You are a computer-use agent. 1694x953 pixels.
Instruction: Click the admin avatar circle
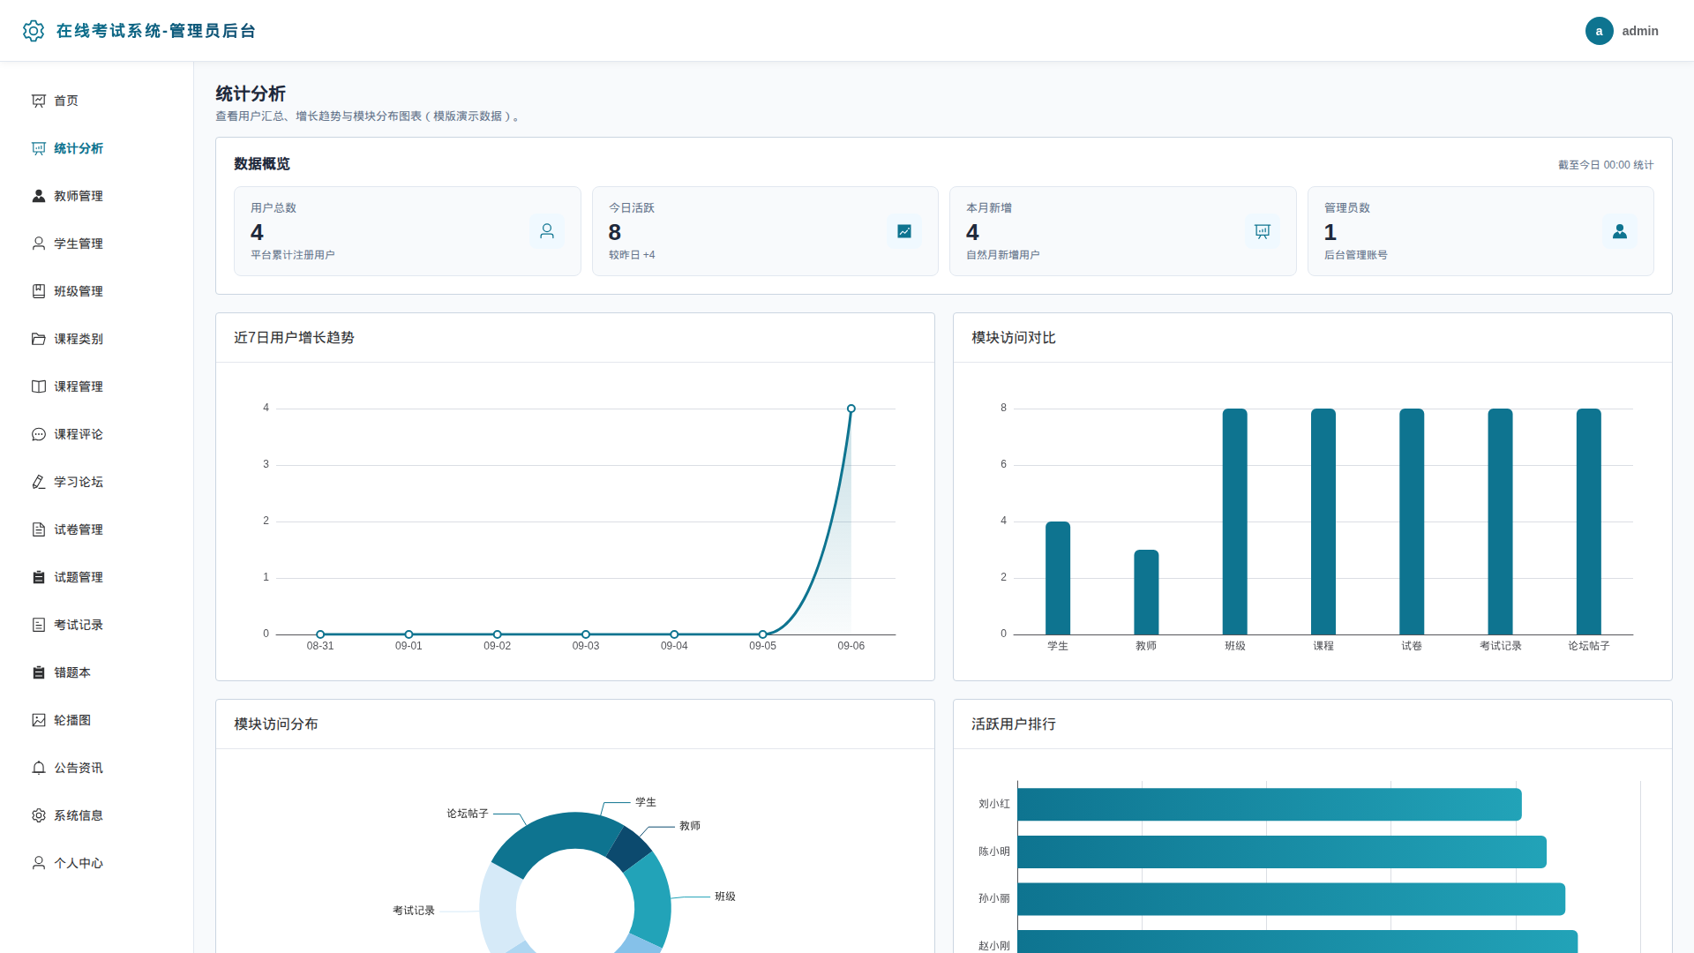tap(1599, 31)
